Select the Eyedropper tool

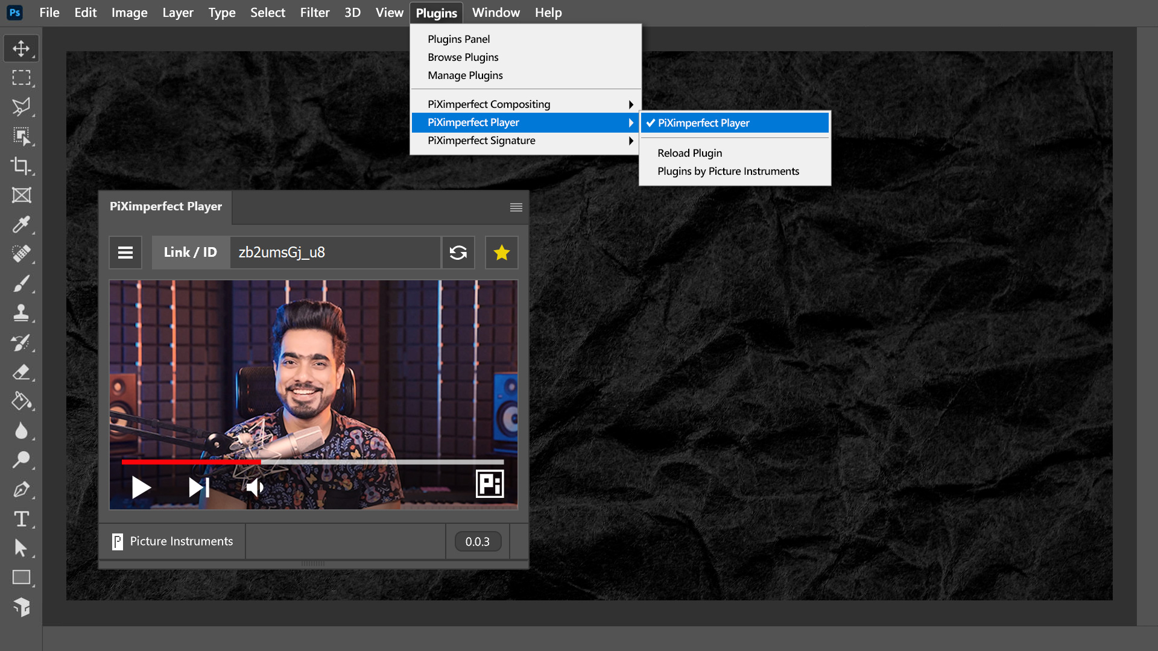pos(21,224)
